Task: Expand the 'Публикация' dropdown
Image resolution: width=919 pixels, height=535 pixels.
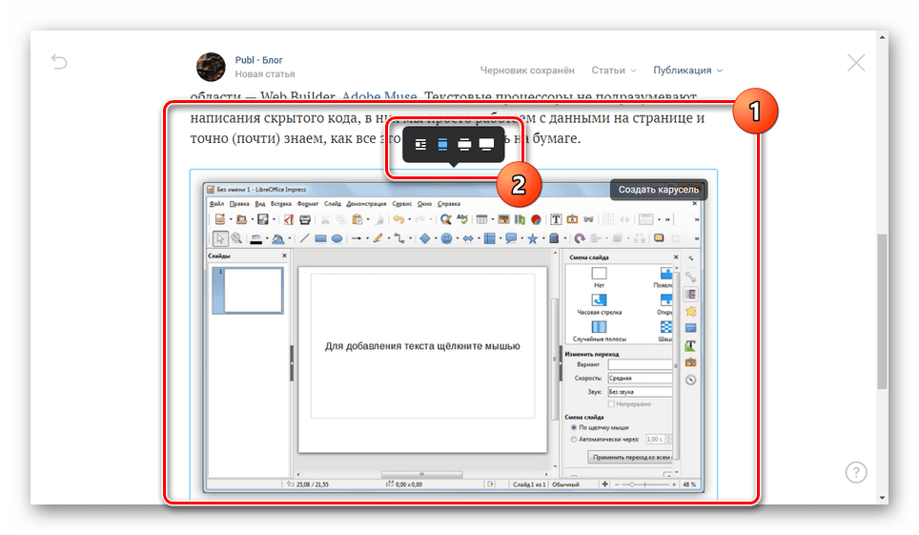Action: 687,71
